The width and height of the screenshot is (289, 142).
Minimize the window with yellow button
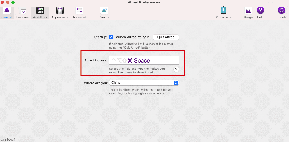(x=8, y=2)
